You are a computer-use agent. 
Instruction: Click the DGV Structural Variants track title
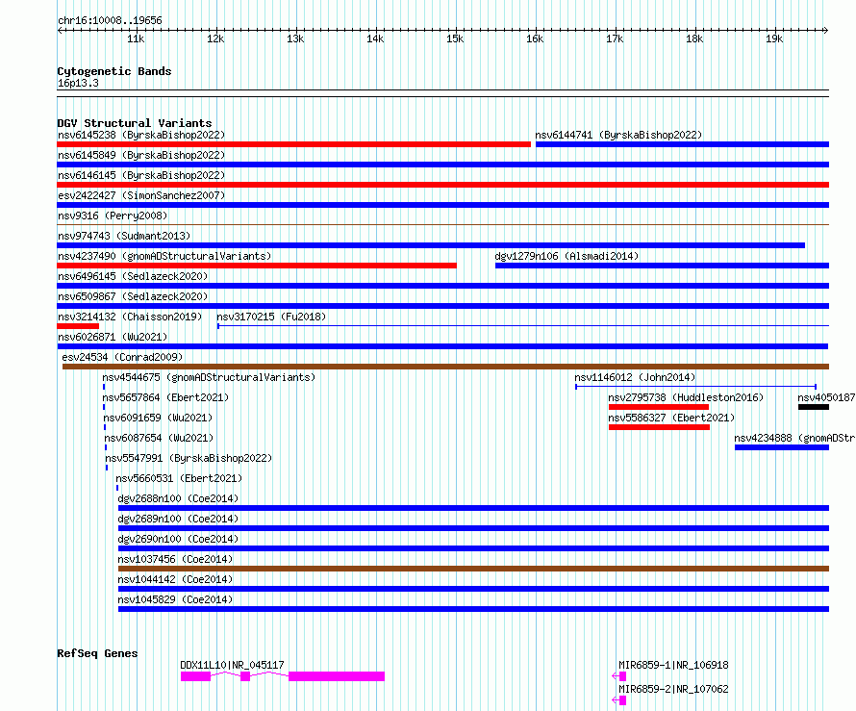coord(135,123)
